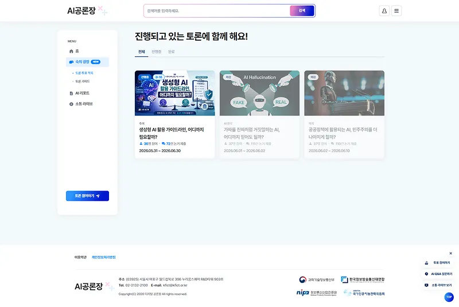Click 과학기술정보통신부 logo in footer

point(317,280)
